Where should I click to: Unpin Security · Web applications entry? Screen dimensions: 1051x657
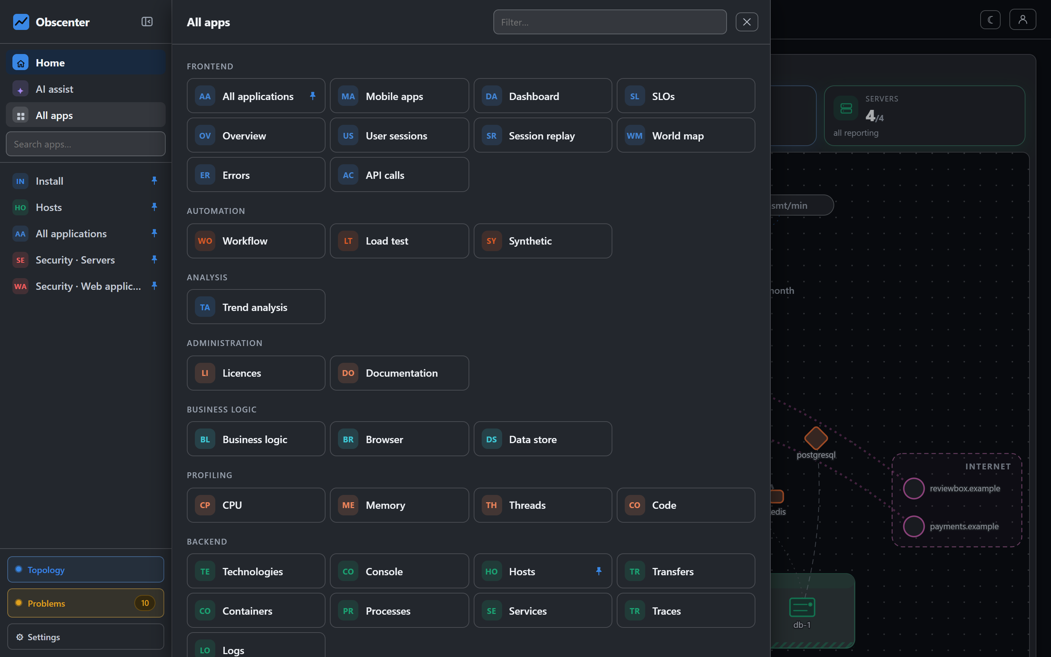coord(154,286)
